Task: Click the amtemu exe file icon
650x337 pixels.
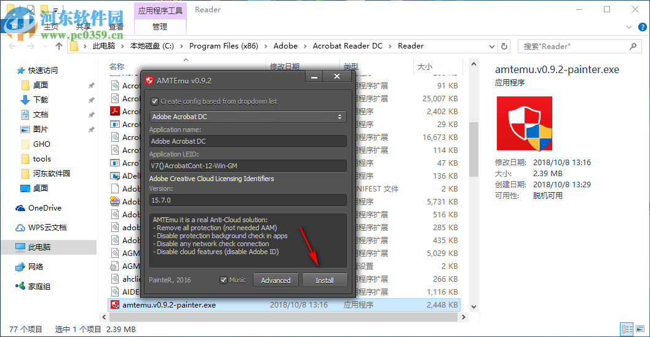Action: 115,305
